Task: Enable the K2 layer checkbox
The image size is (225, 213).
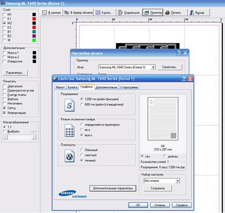Action: coord(4,27)
